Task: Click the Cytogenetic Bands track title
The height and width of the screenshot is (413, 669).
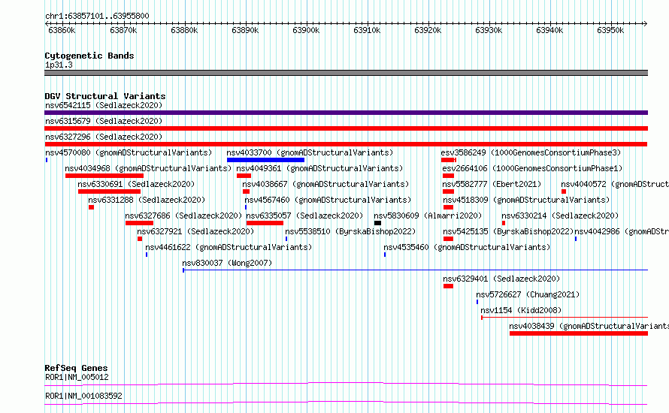Action: (x=89, y=56)
